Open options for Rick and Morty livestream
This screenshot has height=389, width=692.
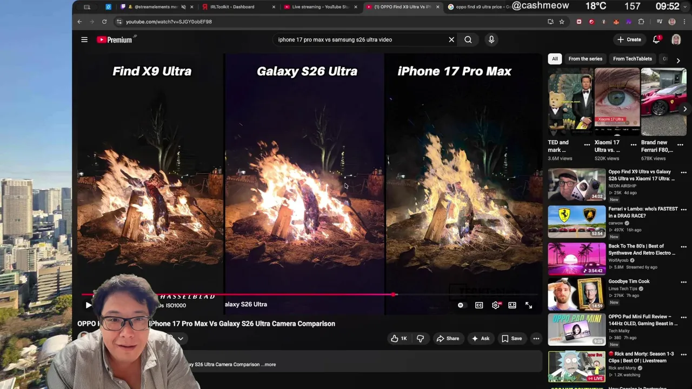(683, 354)
